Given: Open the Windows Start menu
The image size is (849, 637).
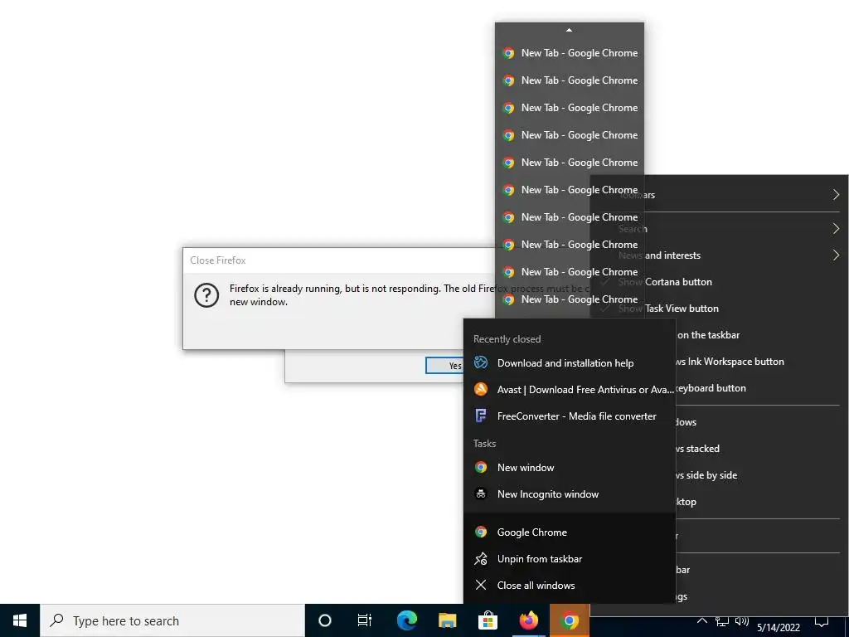Looking at the screenshot, I should pyautogui.click(x=20, y=620).
